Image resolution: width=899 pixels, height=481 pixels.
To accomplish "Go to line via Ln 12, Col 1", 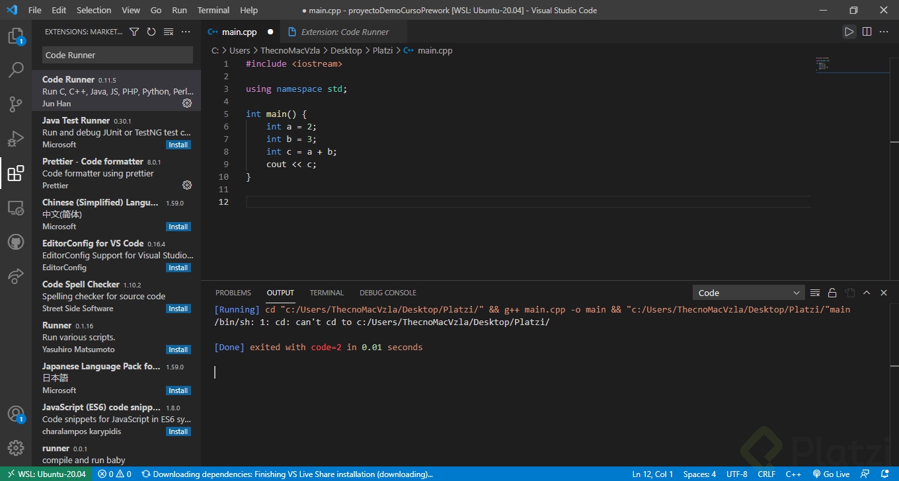I will coord(652,474).
